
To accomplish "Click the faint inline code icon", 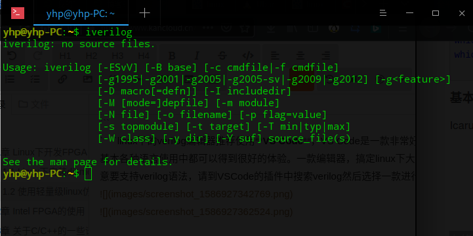I will tap(248, 56).
